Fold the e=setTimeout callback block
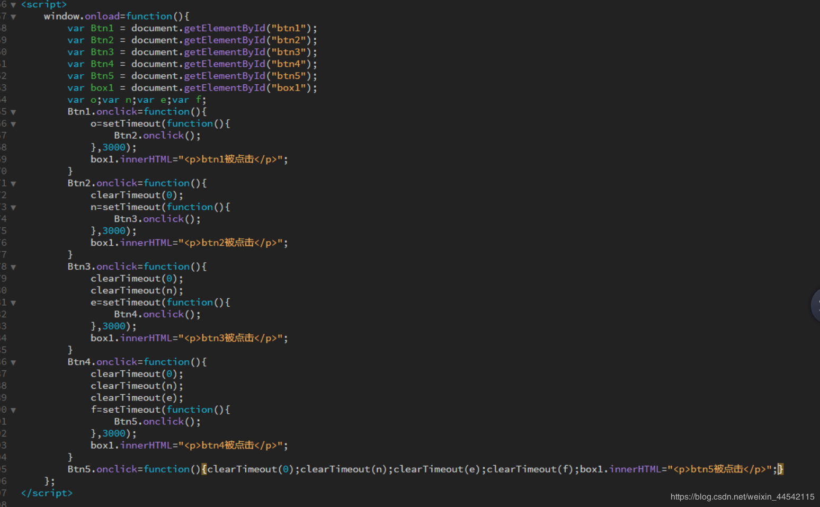The image size is (820, 507). click(x=13, y=303)
